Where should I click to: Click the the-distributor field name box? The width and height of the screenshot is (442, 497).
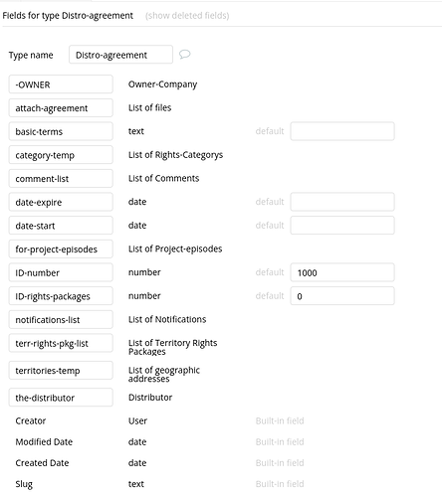click(61, 398)
